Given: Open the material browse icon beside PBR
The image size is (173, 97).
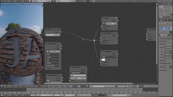Looking at the screenshot, I should click(88, 86).
